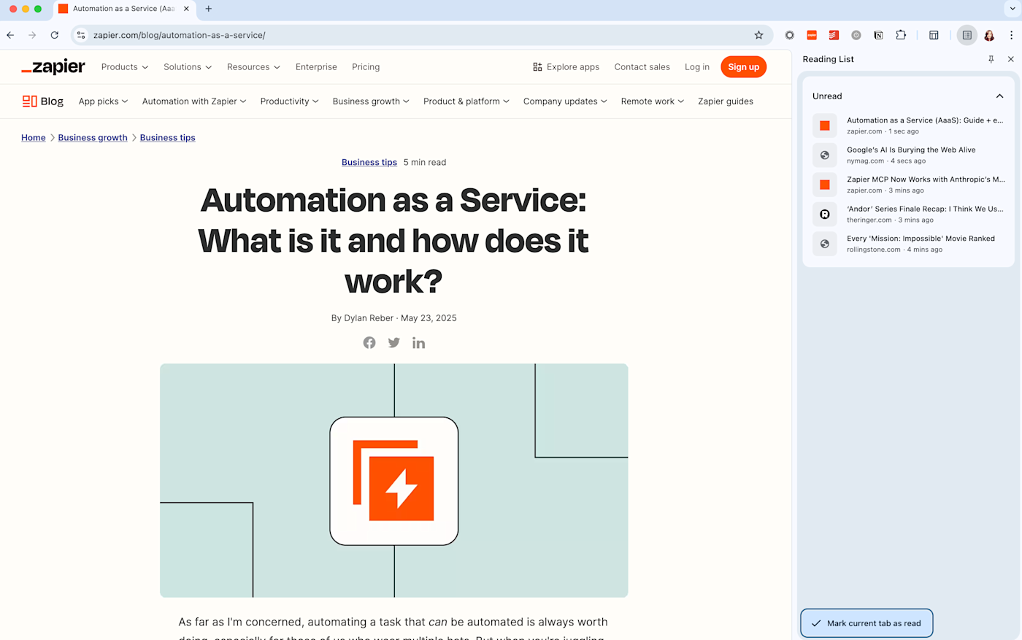This screenshot has height=640, width=1022.
Task: Open the Chrome profile avatar
Action: pyautogui.click(x=989, y=35)
